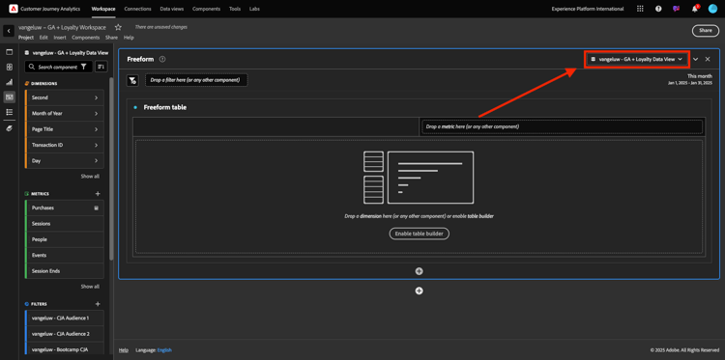725x360 pixels.
Task: Open the notifications bell icon
Action: tap(694, 9)
